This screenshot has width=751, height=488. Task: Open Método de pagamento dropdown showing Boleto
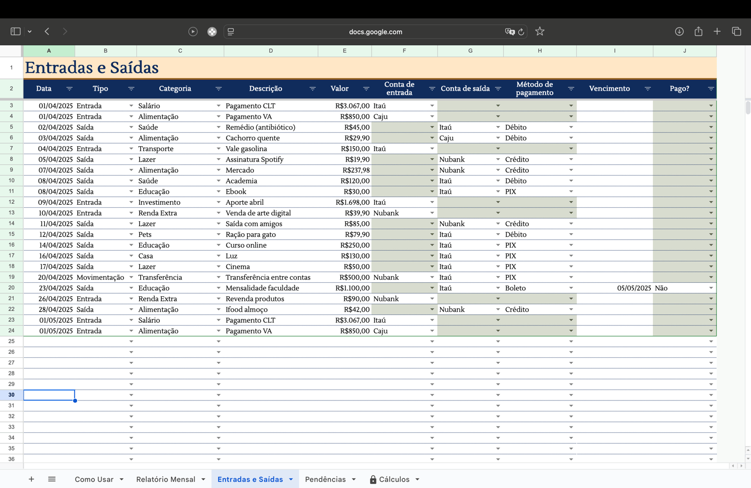click(x=571, y=288)
